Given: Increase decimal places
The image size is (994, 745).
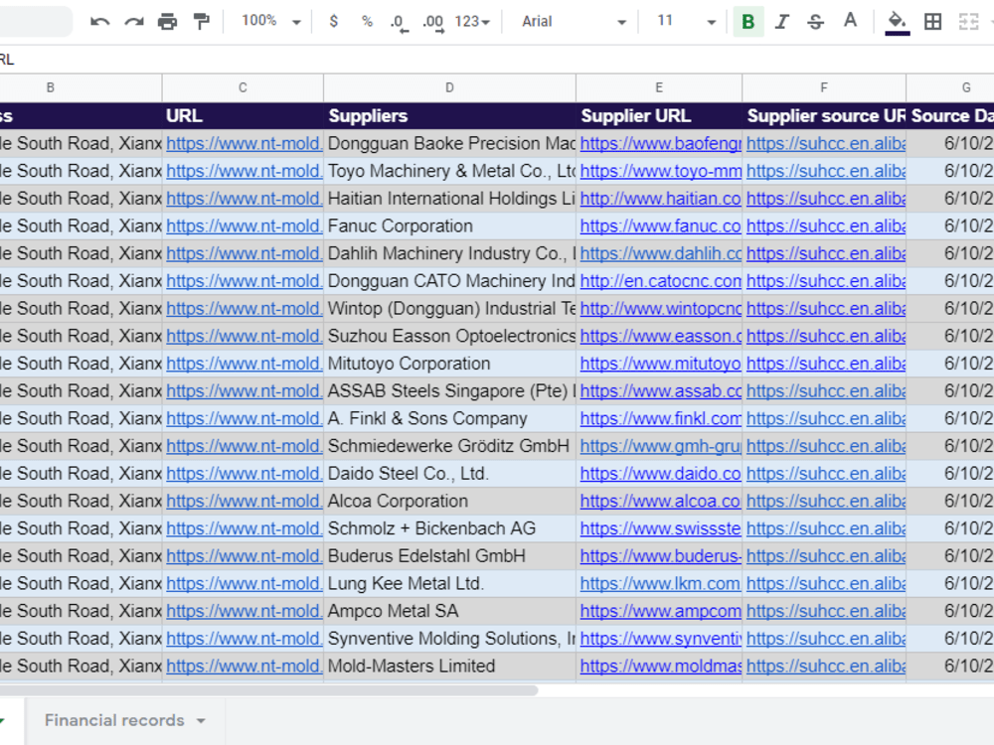Looking at the screenshot, I should pyautogui.click(x=433, y=22).
